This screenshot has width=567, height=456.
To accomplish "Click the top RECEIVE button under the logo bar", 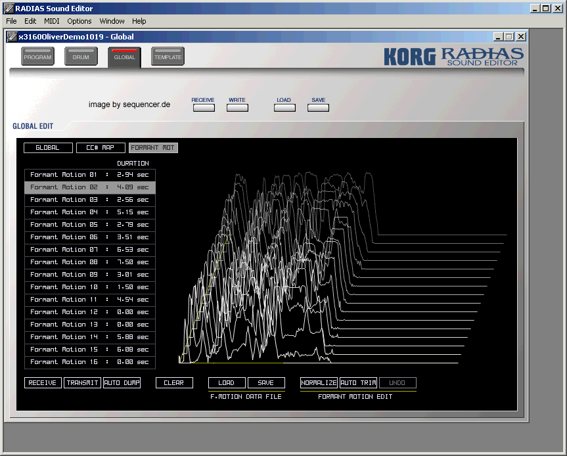I will tap(204, 108).
